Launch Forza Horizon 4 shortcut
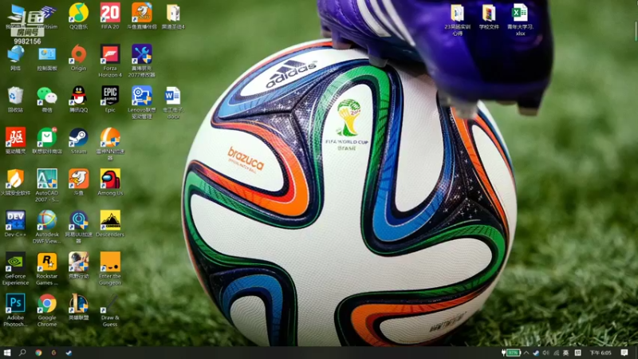638x359 pixels. (110, 61)
